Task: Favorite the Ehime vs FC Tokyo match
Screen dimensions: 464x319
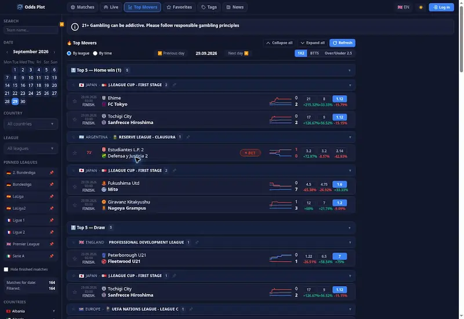Action: (75, 101)
